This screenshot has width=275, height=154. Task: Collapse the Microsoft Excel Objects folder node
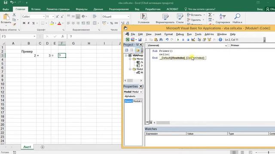(x=130, y=59)
